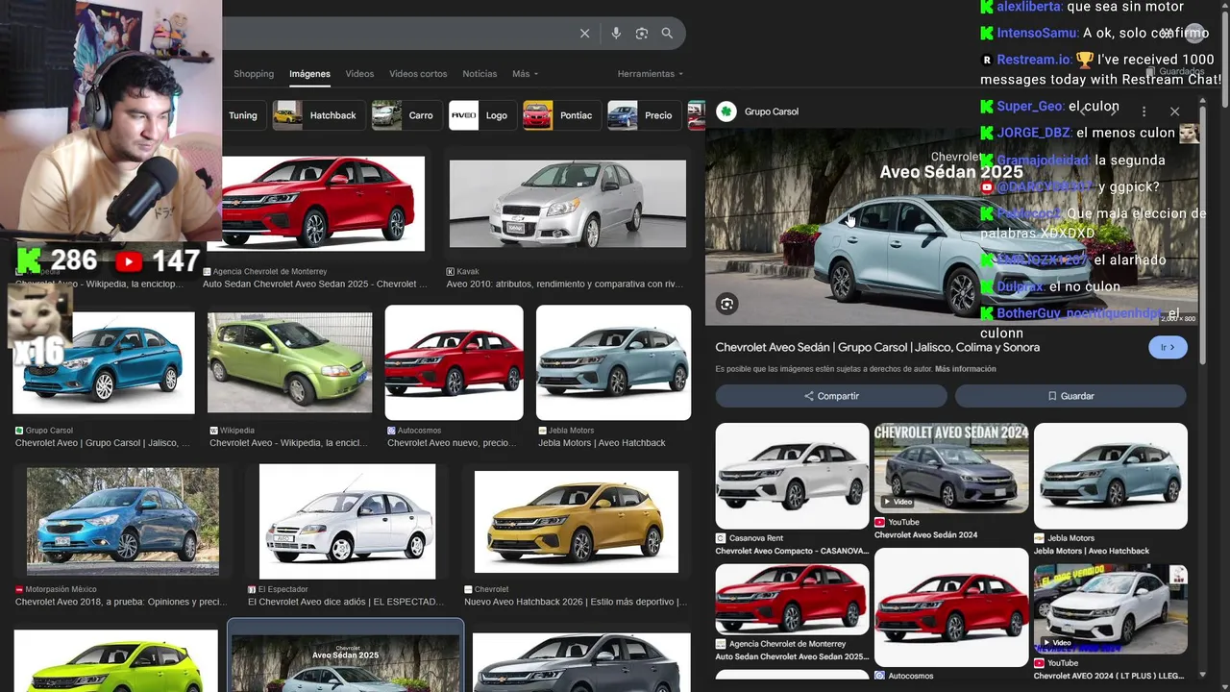Open the three-dot menu in the preview panel

coord(1144,111)
